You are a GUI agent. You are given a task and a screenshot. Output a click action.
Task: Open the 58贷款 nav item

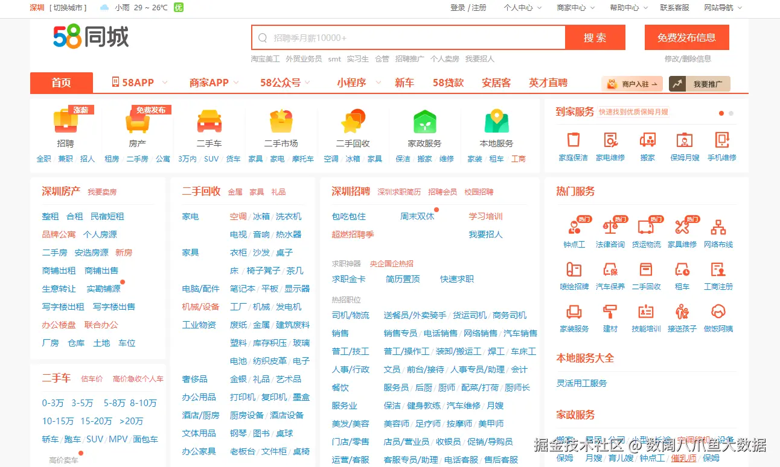click(x=448, y=83)
